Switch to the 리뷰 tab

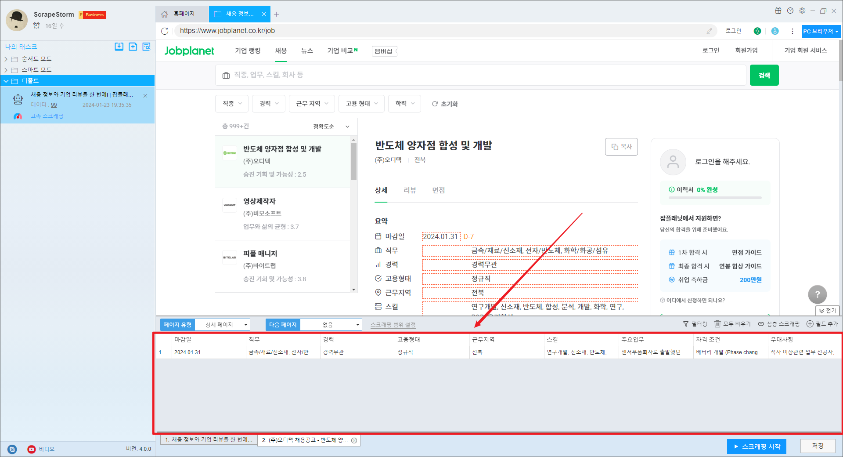(x=410, y=190)
